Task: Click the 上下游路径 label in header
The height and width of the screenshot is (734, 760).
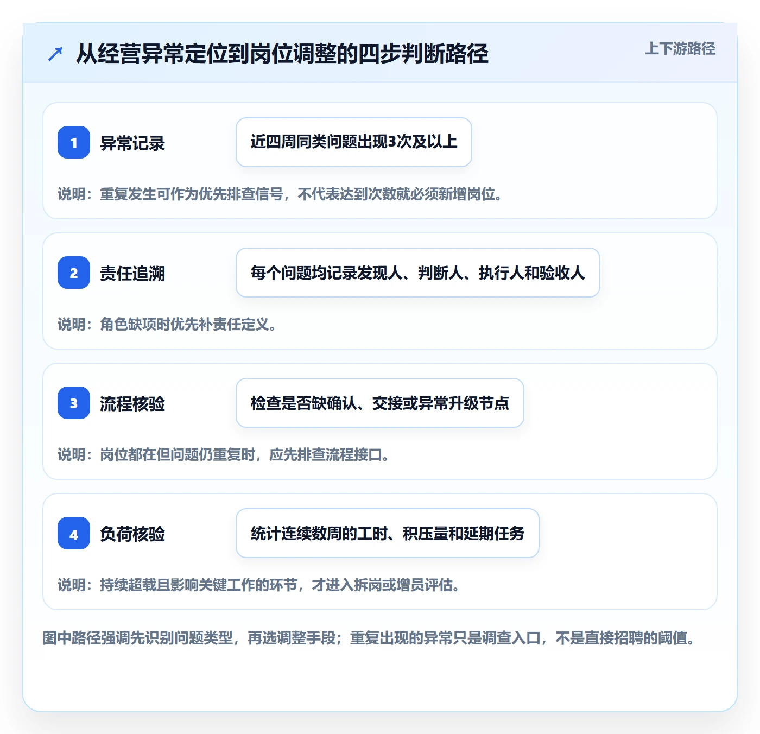Action: tap(680, 49)
